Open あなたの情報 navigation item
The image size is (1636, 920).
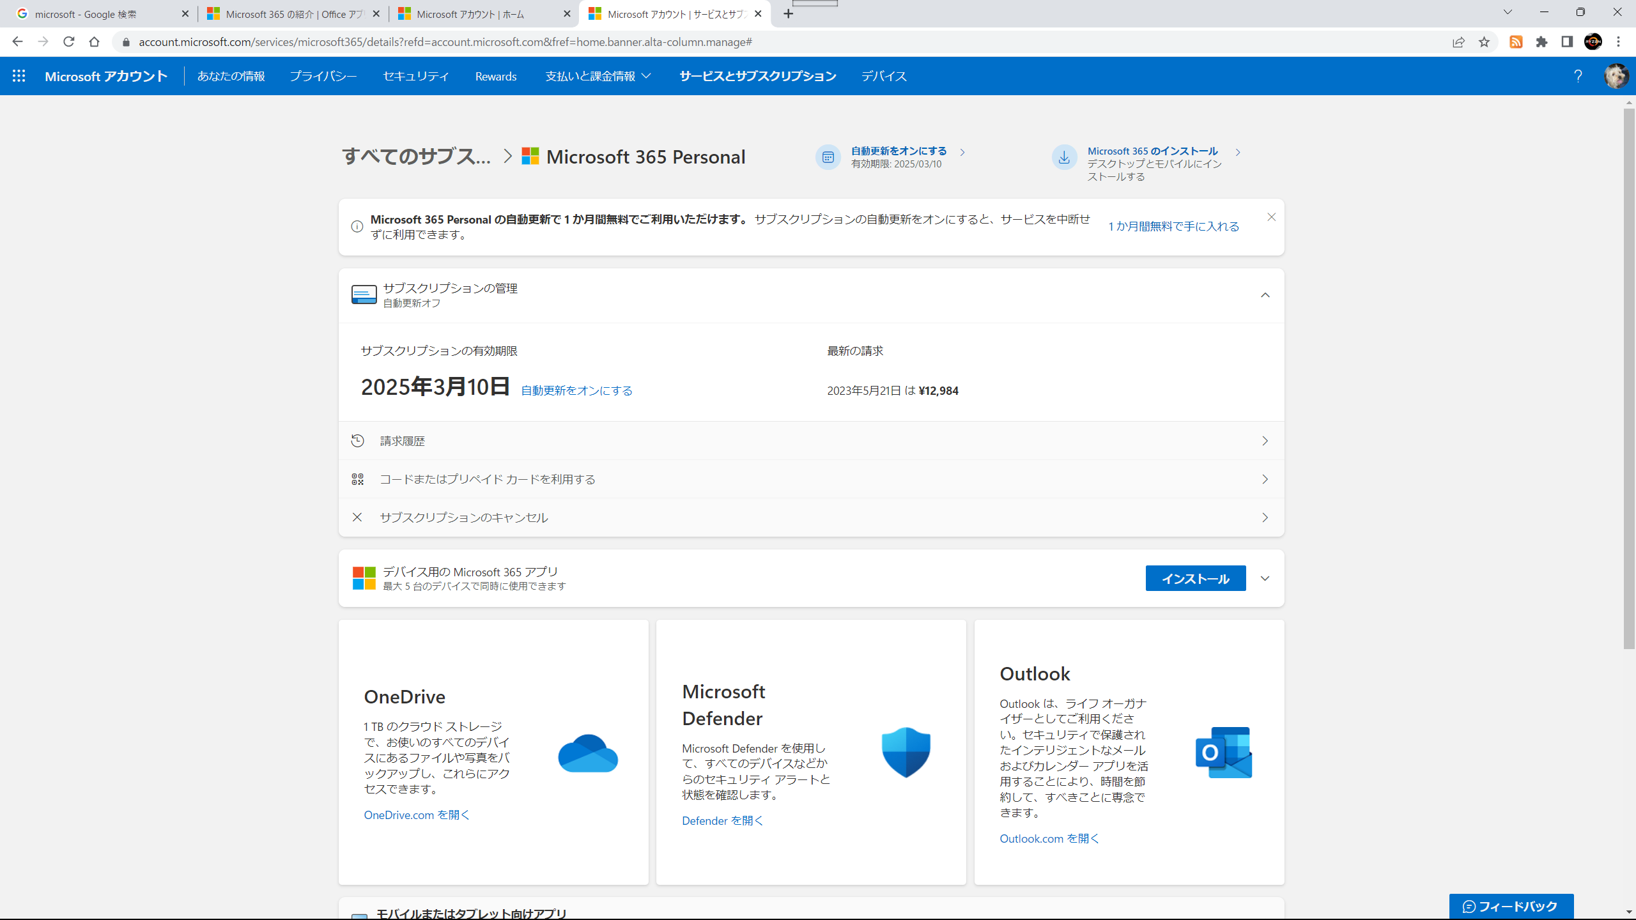[x=231, y=76]
